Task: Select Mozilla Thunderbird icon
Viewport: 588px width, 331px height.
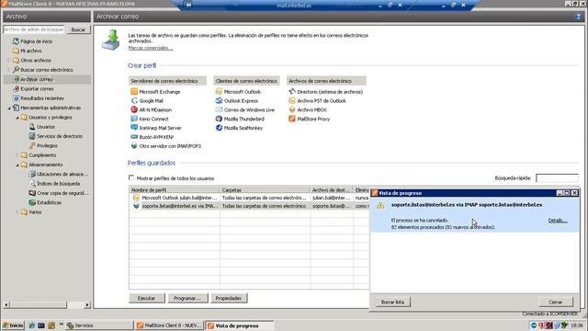Action: click(219, 119)
